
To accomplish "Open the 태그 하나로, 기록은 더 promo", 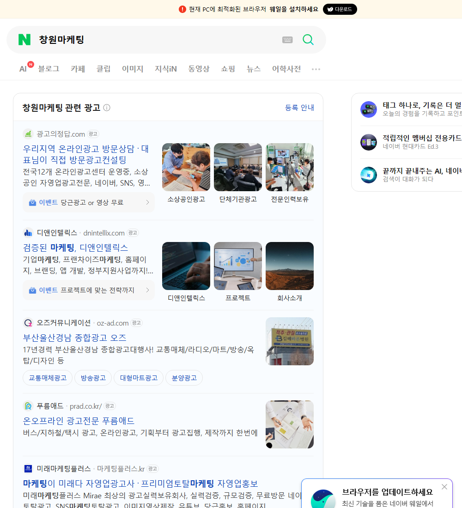I will [x=411, y=109].
